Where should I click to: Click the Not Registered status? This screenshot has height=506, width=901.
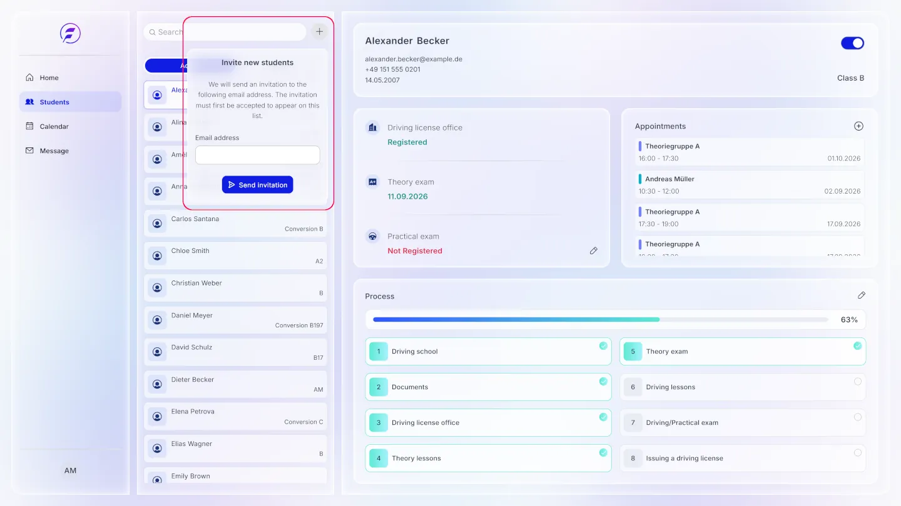[415, 251]
